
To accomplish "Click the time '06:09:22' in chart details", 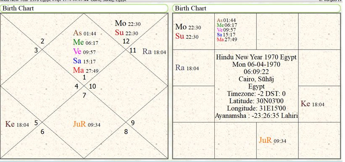I will coord(256,72).
